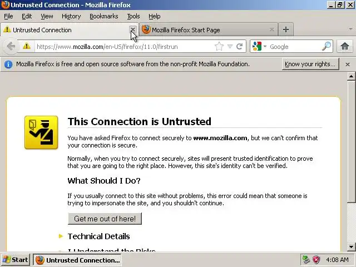356x267 pixels.
Task: Click the Firefox icon on Start Page tab
Action: (x=146, y=29)
